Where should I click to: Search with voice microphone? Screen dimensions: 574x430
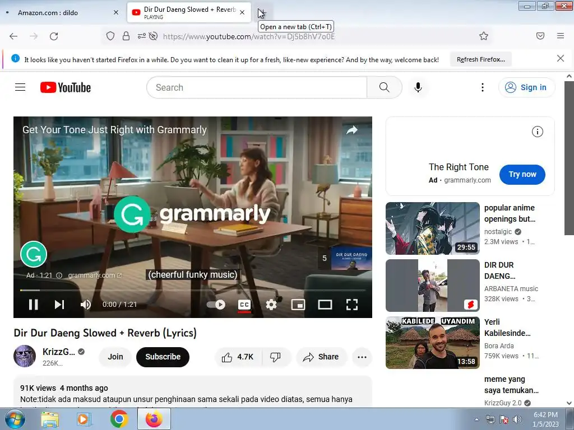click(x=418, y=87)
